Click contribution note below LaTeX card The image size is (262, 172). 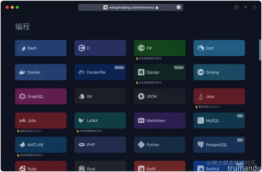click(89, 131)
